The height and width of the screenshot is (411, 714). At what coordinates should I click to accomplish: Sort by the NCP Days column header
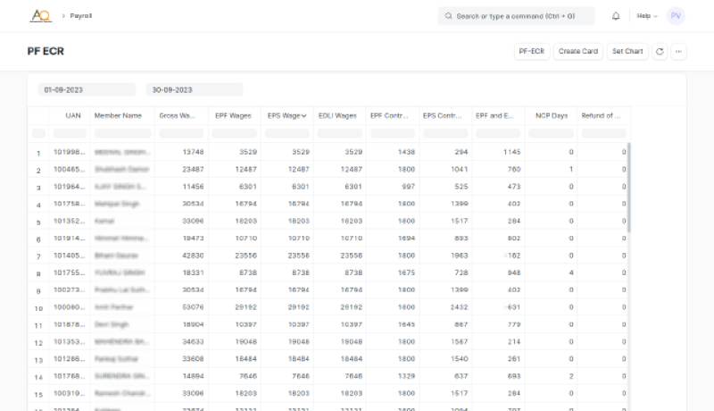pyautogui.click(x=551, y=116)
